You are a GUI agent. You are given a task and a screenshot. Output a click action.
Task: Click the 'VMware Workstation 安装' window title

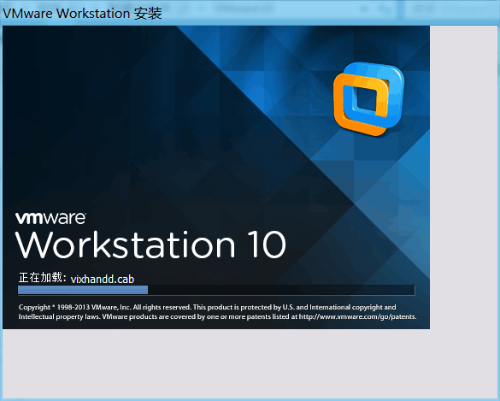(82, 14)
